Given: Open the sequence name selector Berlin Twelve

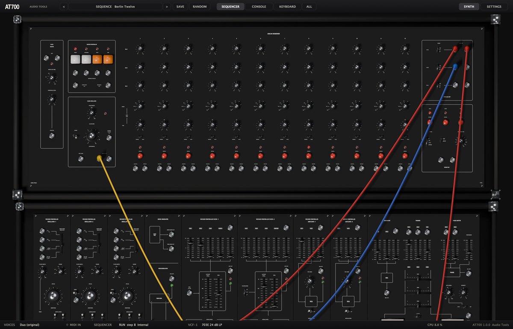Looking at the screenshot, I should (115, 7).
